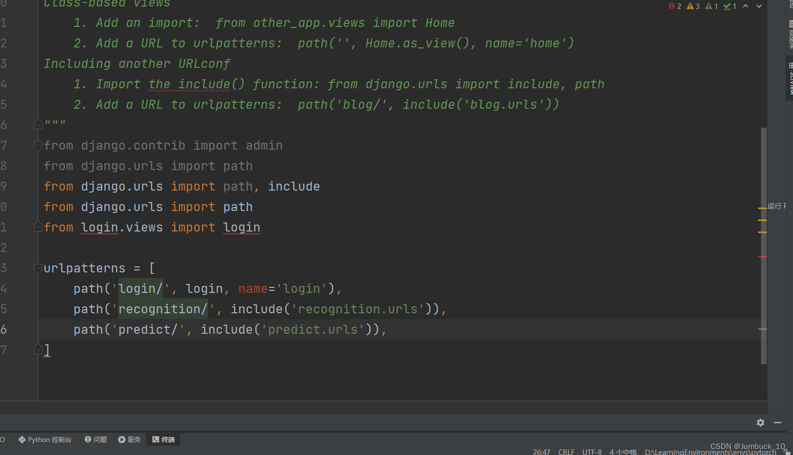Click the underlined 'the include' comment text

tap(190, 84)
